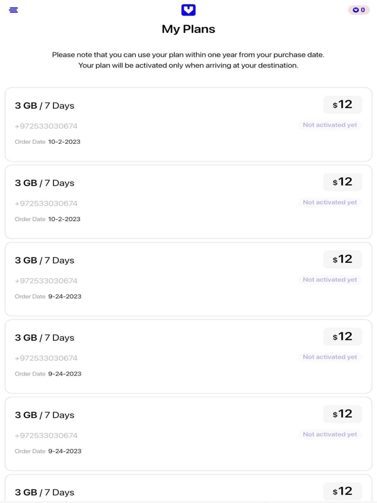This screenshot has height=503, width=377.
Task: Open the first plan dated 9-24-2023
Action: point(188,279)
